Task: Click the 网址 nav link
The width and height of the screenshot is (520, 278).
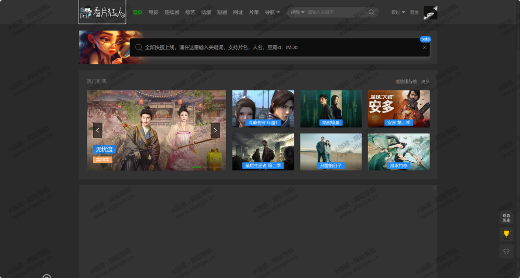Action: pyautogui.click(x=238, y=12)
